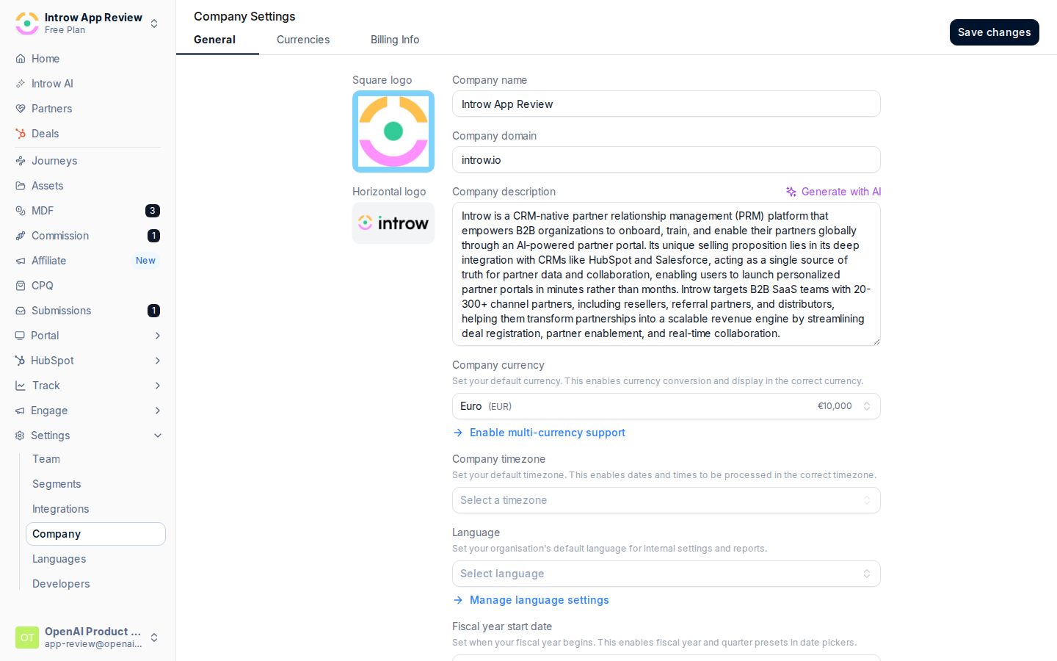1057x661 pixels.
Task: Click the arrow icon beside Enable multi-currency support
Action: coord(458,433)
